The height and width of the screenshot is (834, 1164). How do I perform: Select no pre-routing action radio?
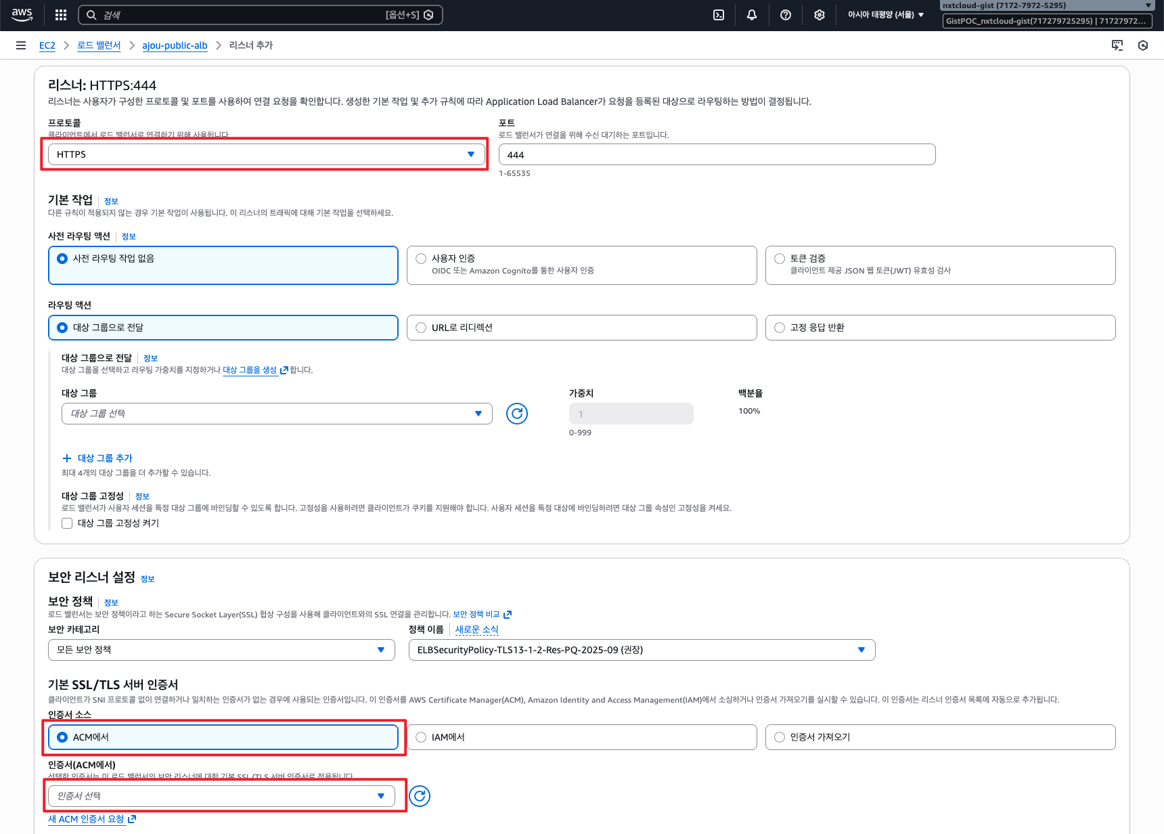click(62, 259)
